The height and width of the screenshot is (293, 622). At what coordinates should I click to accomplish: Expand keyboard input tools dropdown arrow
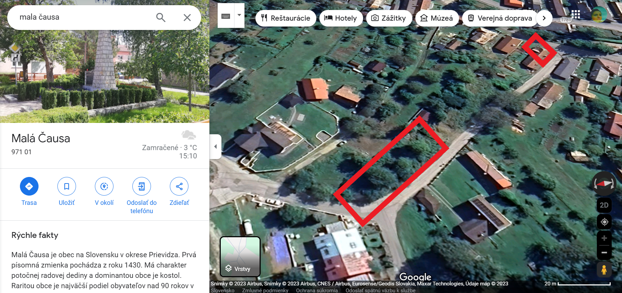point(239,15)
